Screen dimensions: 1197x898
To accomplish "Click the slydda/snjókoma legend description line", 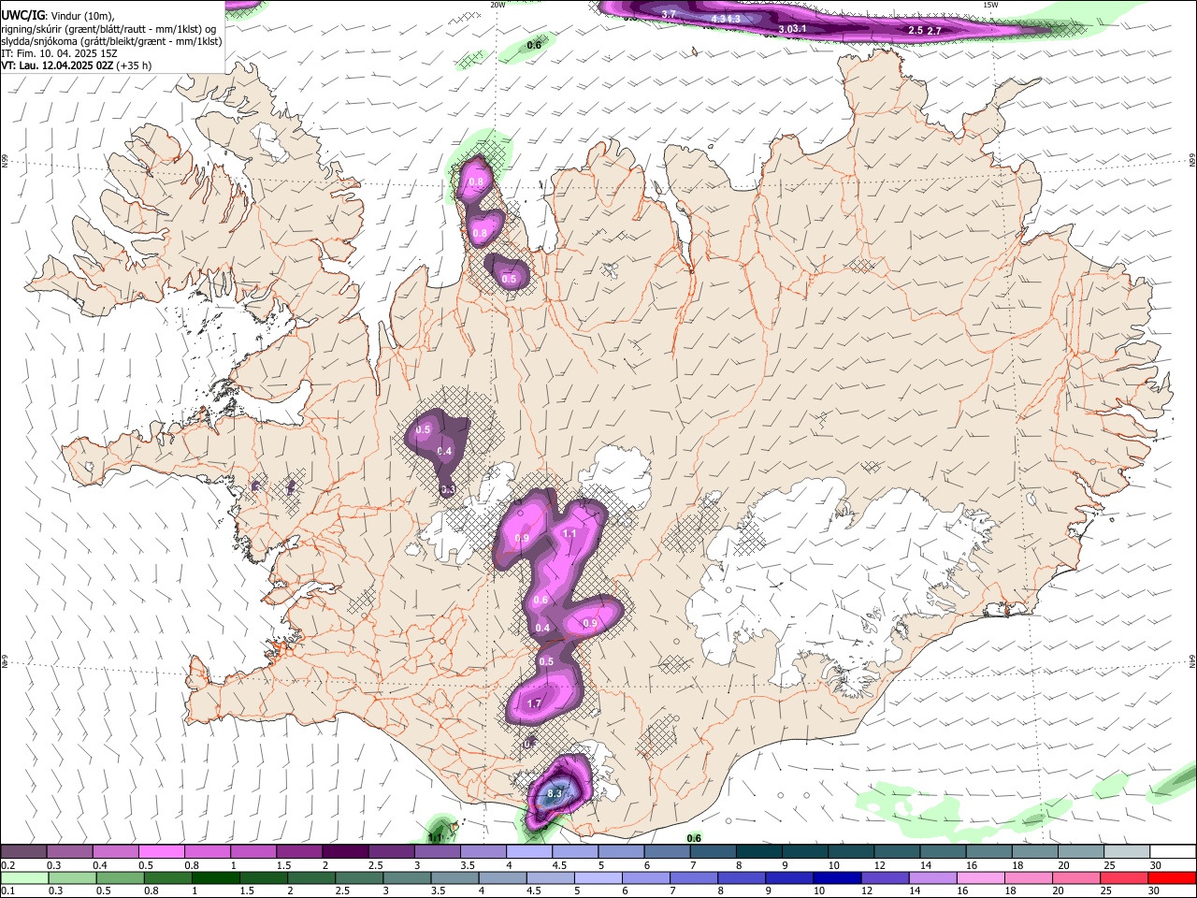I will [x=111, y=41].
